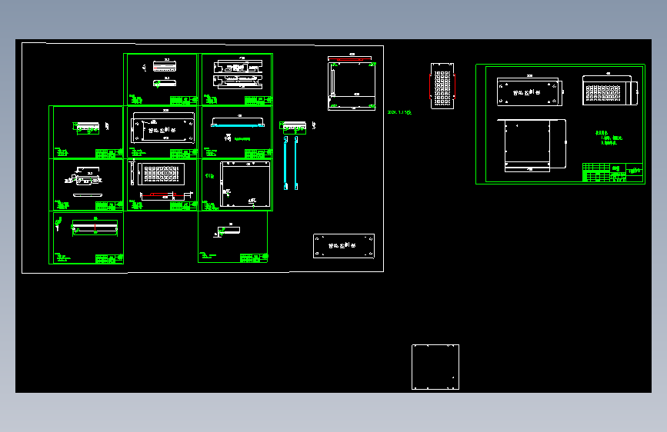Select the cyan horizontal bar in the framed sheet
Viewport: 667px width, 432px height.
[x=238, y=125]
